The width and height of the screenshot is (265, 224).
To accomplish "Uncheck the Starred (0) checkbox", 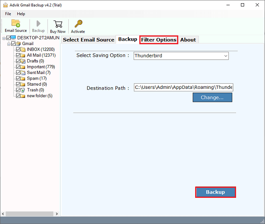I will click(x=18, y=84).
